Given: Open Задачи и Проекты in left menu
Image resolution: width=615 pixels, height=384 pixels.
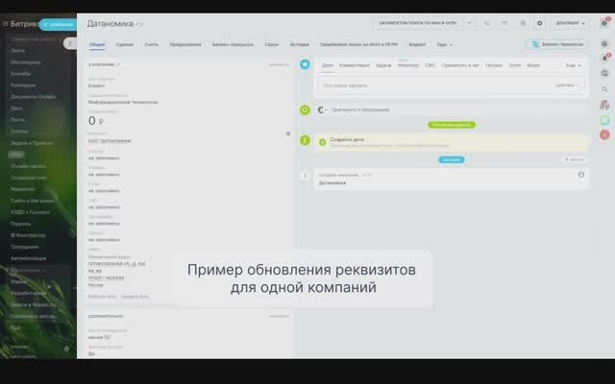Looking at the screenshot, I should [x=32, y=143].
